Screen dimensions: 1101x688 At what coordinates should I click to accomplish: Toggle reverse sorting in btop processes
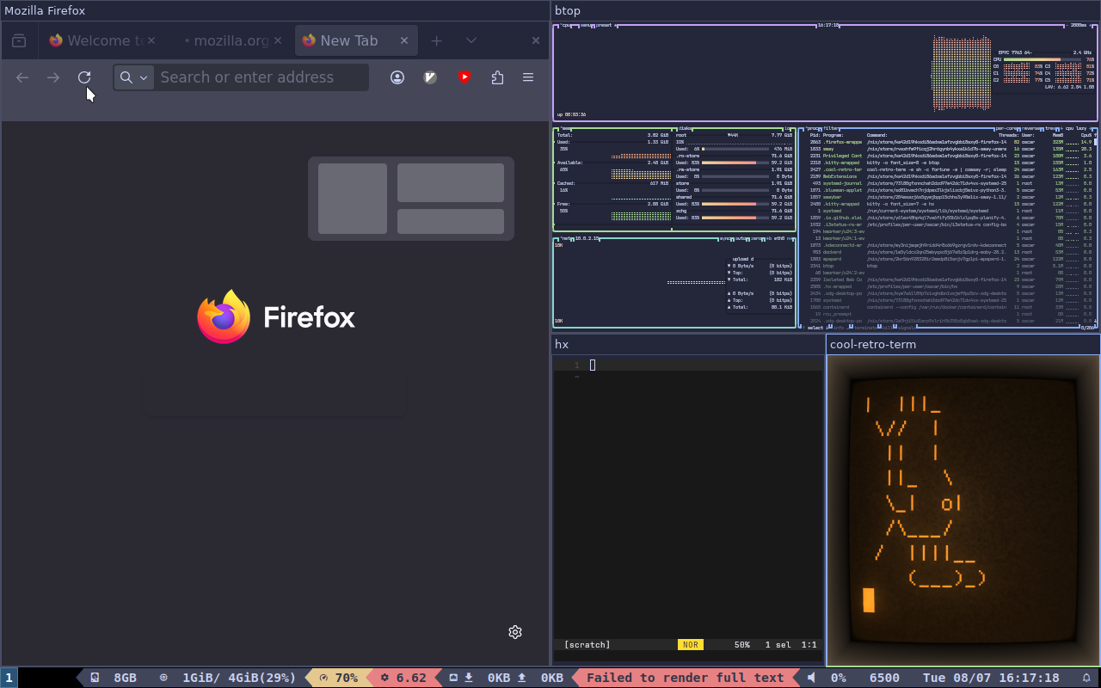(x=1032, y=128)
